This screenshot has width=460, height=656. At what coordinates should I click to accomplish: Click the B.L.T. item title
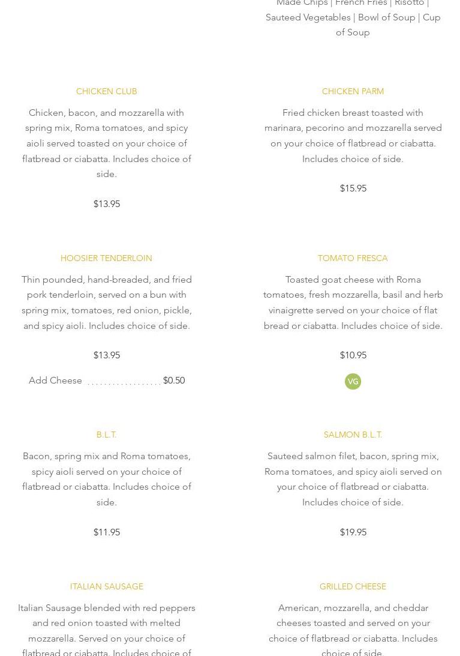click(x=106, y=435)
